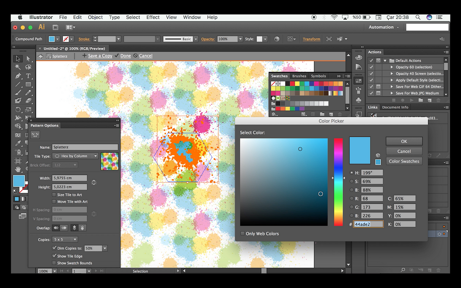Click Save a Copy link

tap(100, 56)
